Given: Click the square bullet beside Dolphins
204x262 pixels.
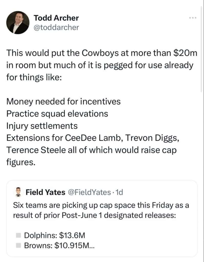Looking at the screenshot, I should coord(18,235).
